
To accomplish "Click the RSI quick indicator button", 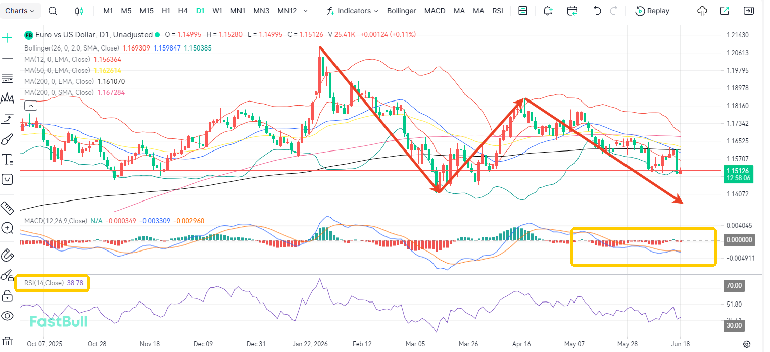I will [498, 11].
